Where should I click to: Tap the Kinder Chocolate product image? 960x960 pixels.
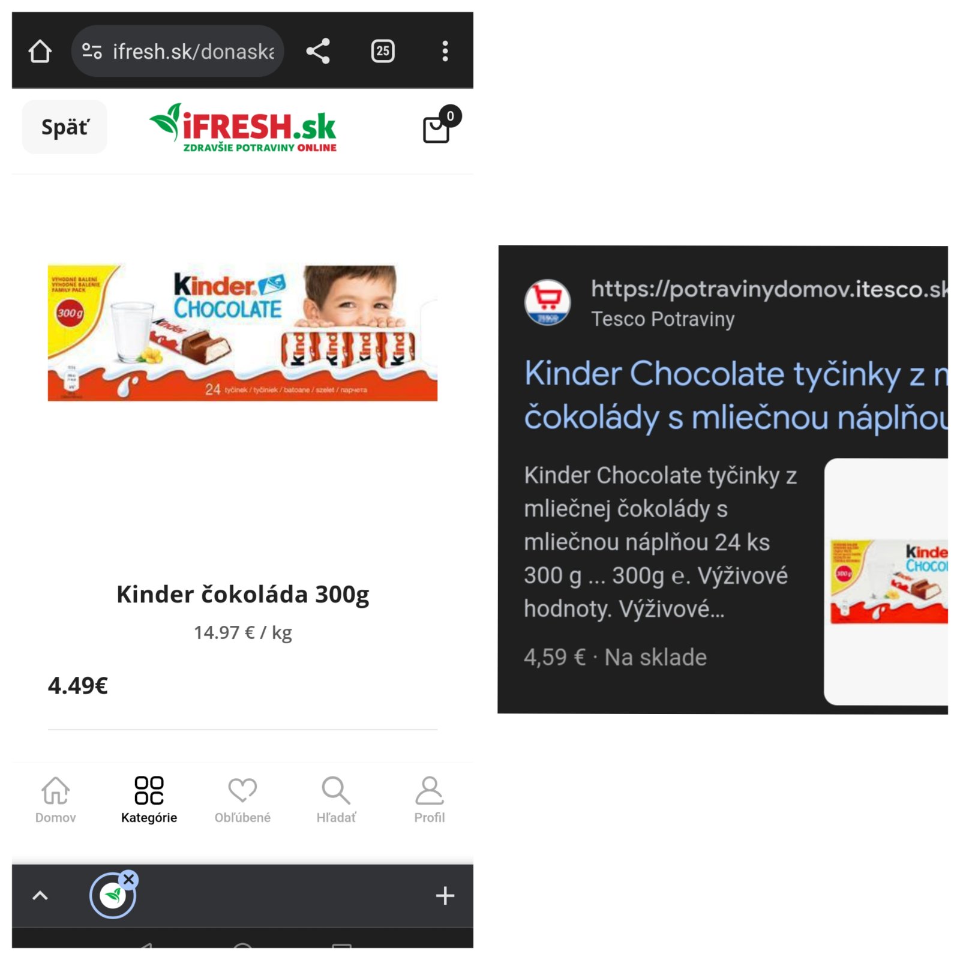tap(242, 333)
